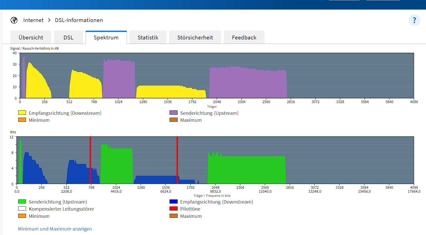The width and height of the screenshot is (426, 235).
Task: Click the Pilottöne legend text
Action: [x=190, y=209]
